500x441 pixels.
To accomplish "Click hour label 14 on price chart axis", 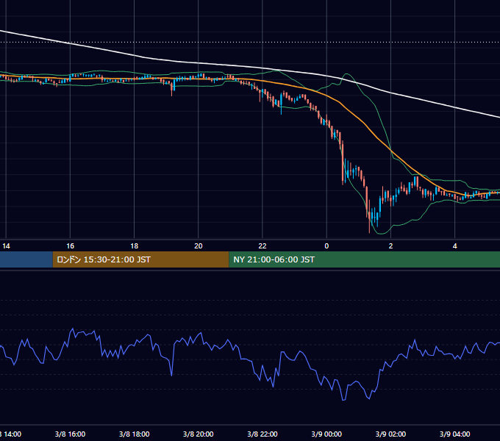I will (x=6, y=246).
